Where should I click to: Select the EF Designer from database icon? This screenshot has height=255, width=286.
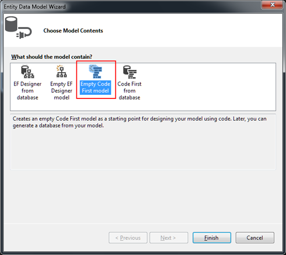click(x=28, y=72)
